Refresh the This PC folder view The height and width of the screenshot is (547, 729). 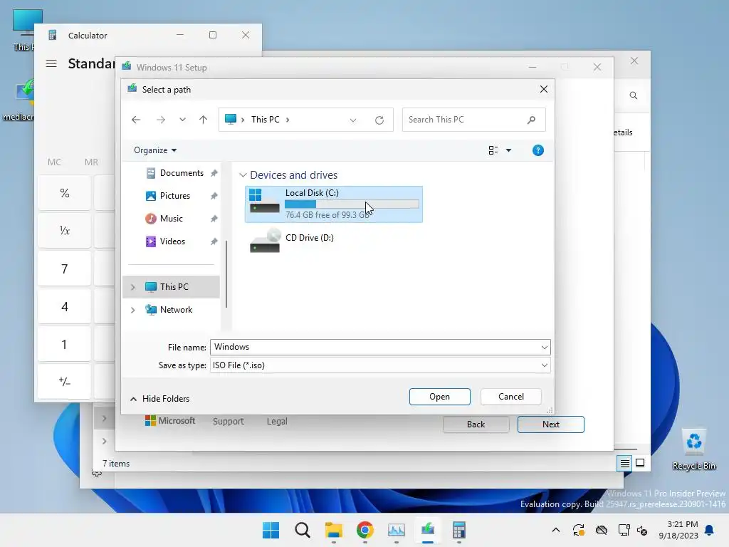point(379,120)
